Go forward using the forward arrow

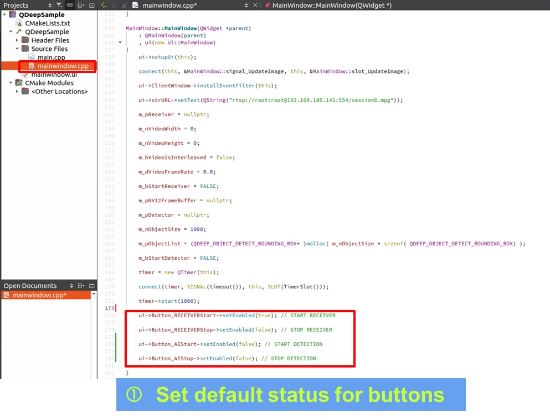coord(114,6)
